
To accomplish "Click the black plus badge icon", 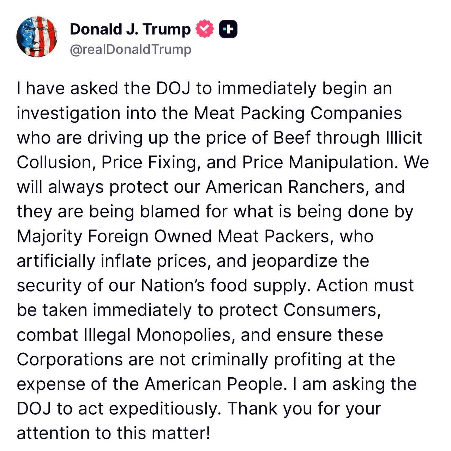I will pyautogui.click(x=228, y=29).
